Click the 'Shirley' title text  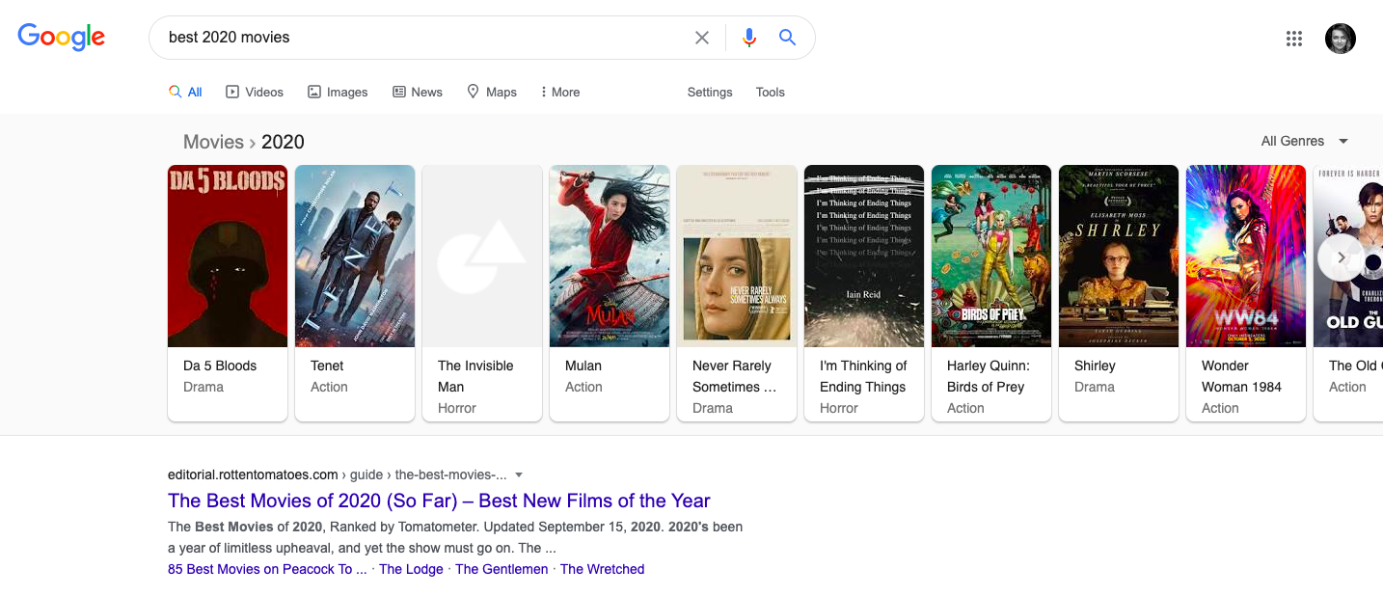pos(1095,366)
